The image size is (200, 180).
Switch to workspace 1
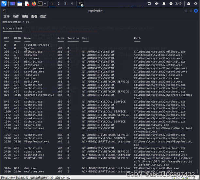pos(52,4)
